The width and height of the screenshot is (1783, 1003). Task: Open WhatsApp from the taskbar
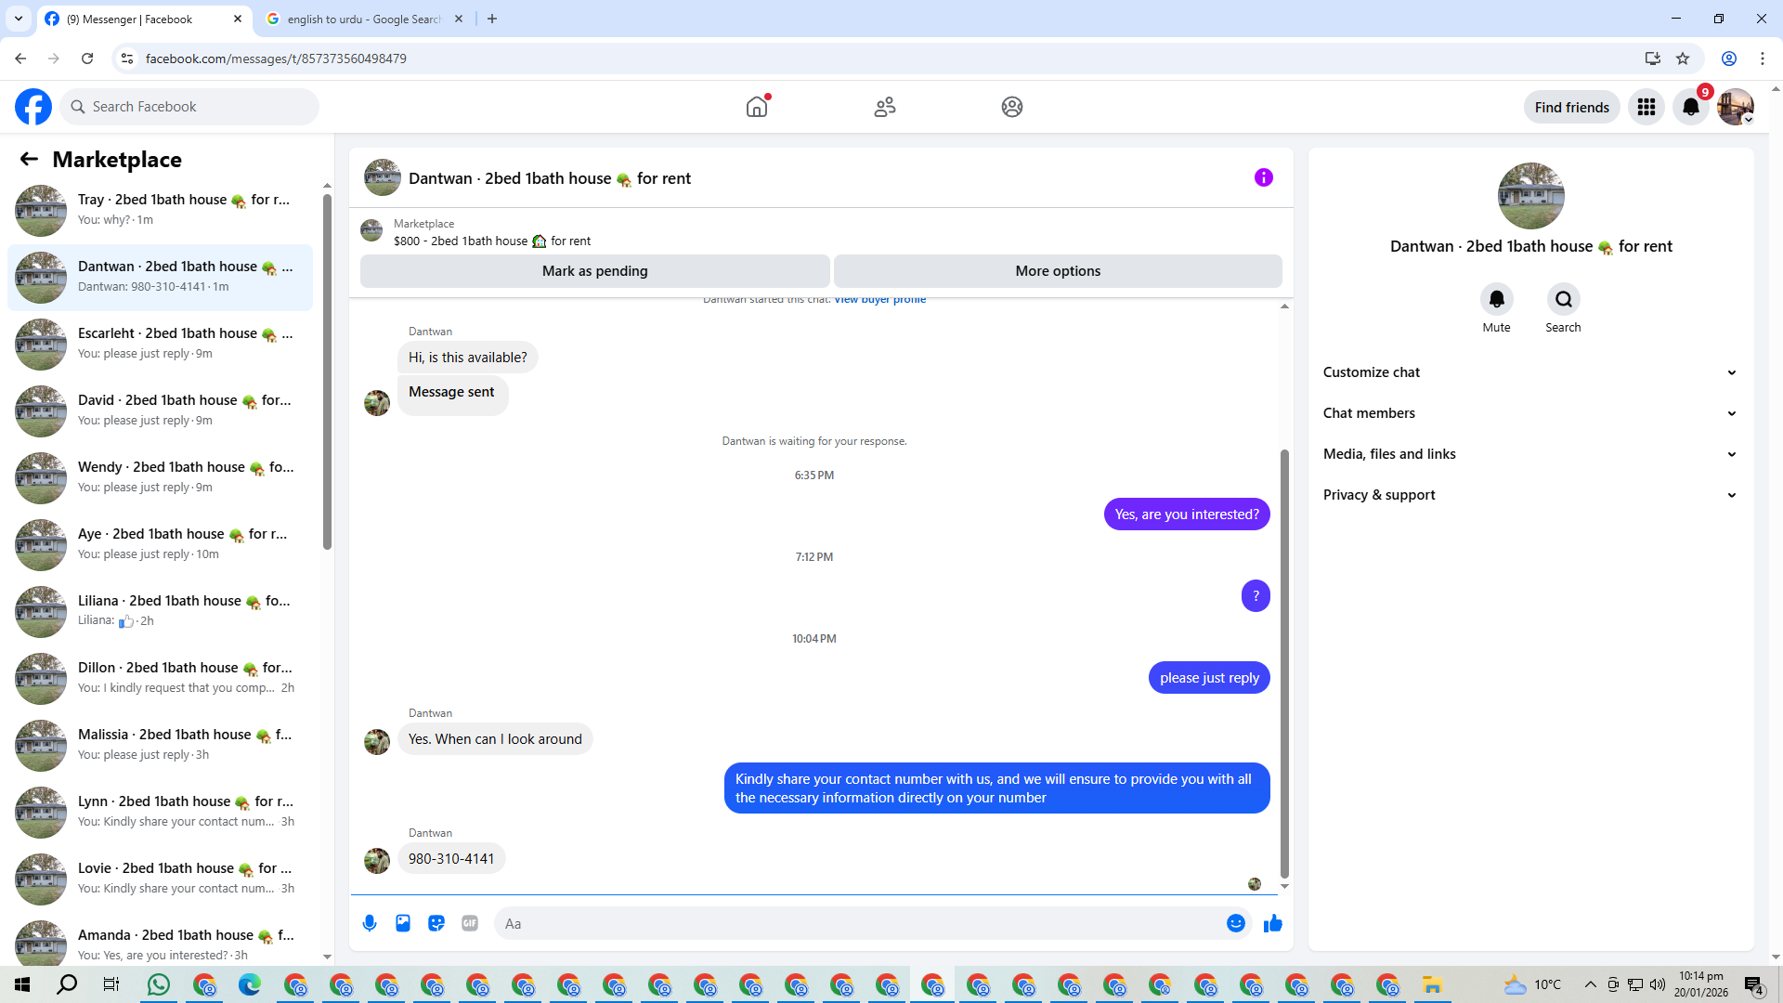159,984
